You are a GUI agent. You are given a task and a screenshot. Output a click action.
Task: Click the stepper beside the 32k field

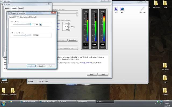(x=69, y=29)
